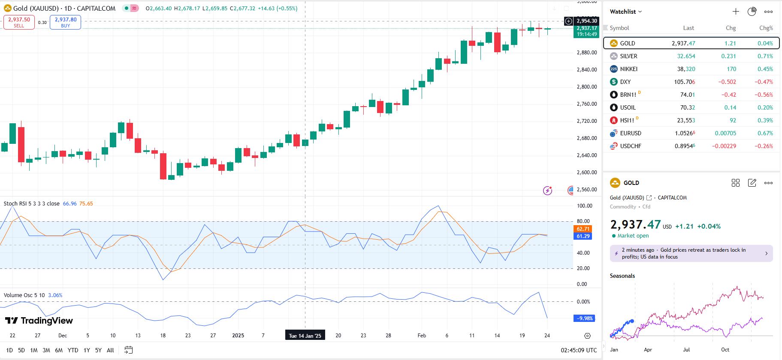Click the grid layout icon beside GOLD details
782x360 pixels.
736,183
